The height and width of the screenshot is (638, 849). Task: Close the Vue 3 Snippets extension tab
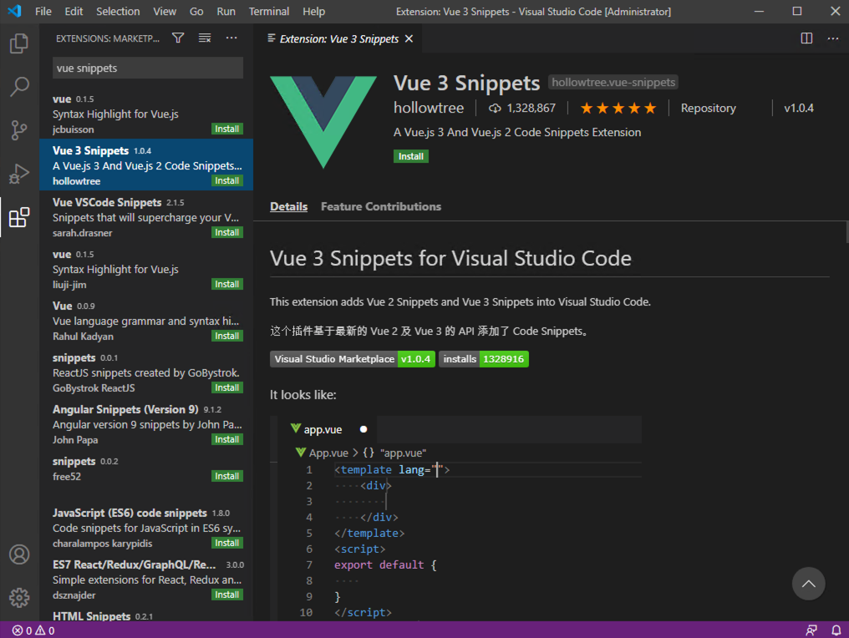click(x=409, y=39)
